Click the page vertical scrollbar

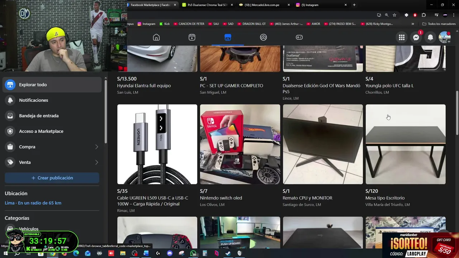point(457,113)
